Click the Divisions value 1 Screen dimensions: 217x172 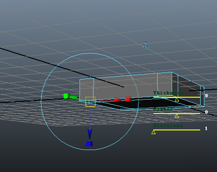(x=206, y=129)
